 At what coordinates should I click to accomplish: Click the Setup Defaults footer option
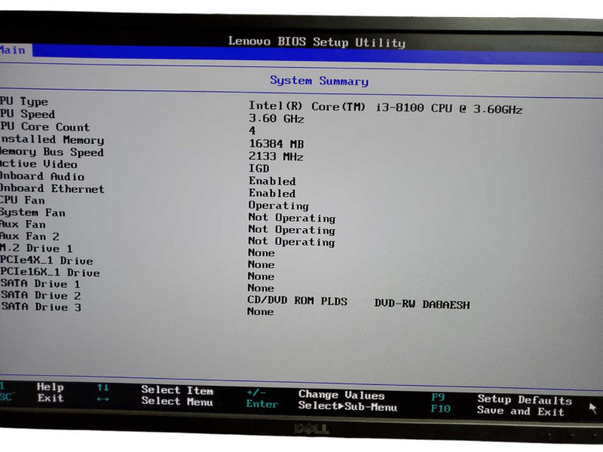click(525, 400)
